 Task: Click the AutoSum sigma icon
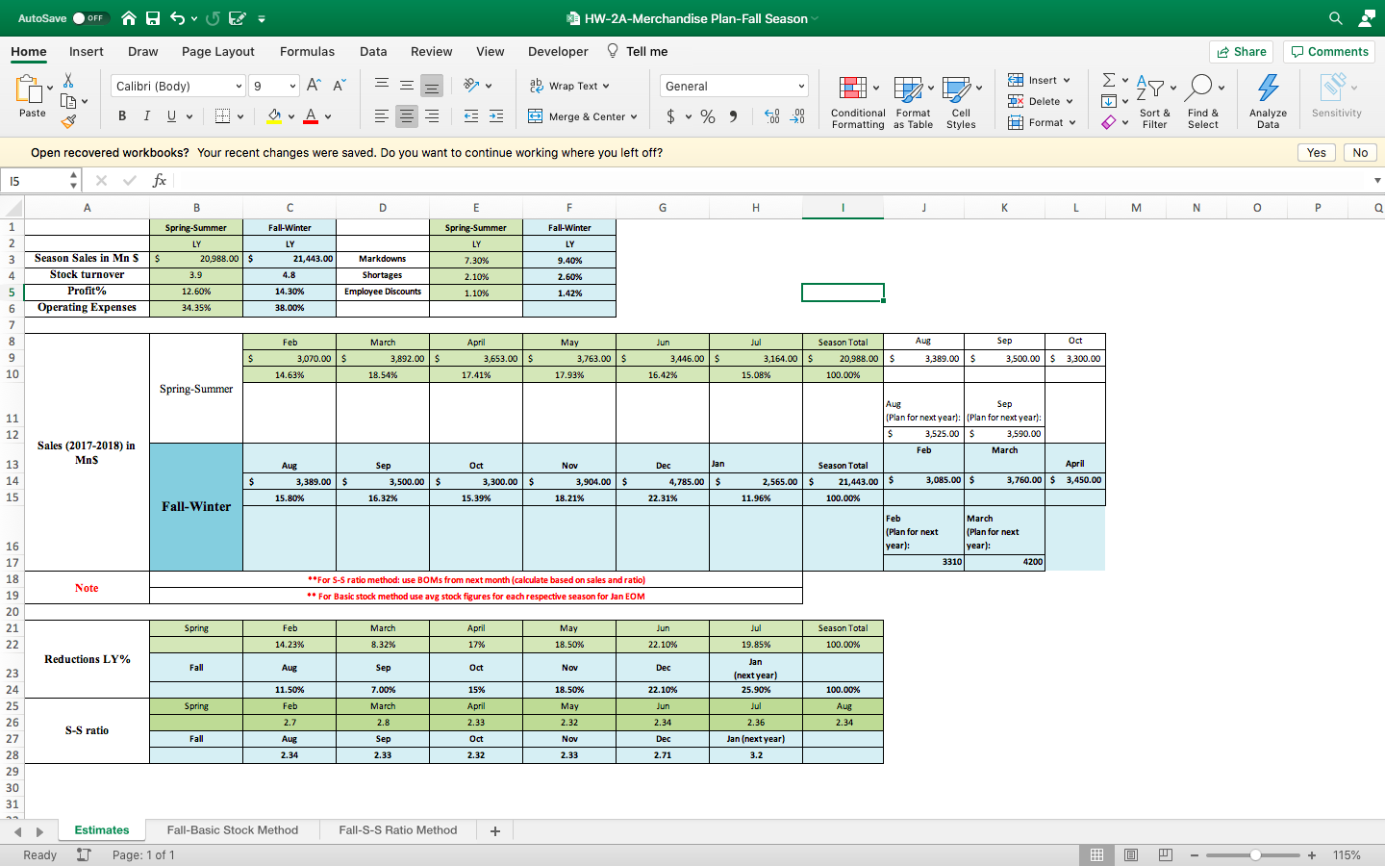(x=1108, y=80)
